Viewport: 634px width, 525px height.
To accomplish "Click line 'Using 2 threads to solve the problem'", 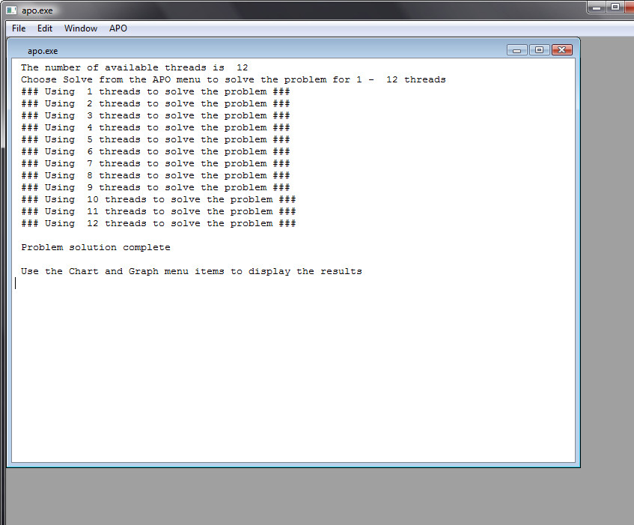I will [155, 103].
